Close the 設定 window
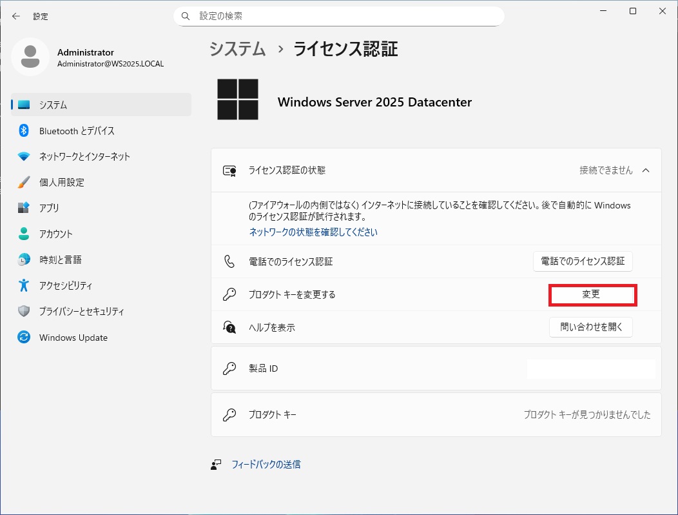The image size is (678, 515). 662,11
